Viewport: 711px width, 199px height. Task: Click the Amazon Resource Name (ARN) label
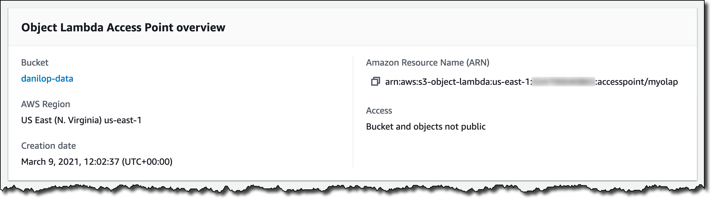pos(427,63)
